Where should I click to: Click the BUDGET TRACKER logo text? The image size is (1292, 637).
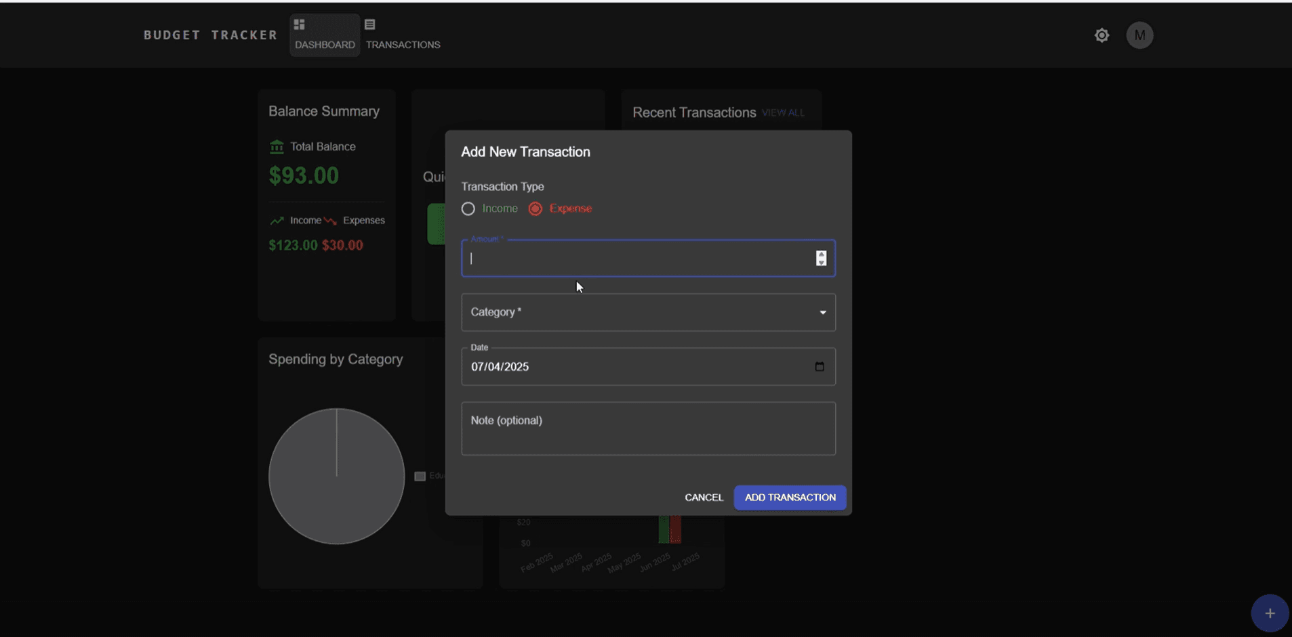[x=210, y=35]
